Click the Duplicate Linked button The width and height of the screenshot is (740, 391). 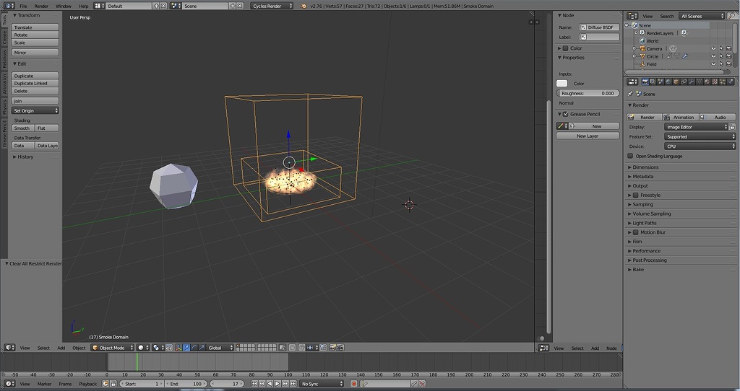[x=35, y=84]
